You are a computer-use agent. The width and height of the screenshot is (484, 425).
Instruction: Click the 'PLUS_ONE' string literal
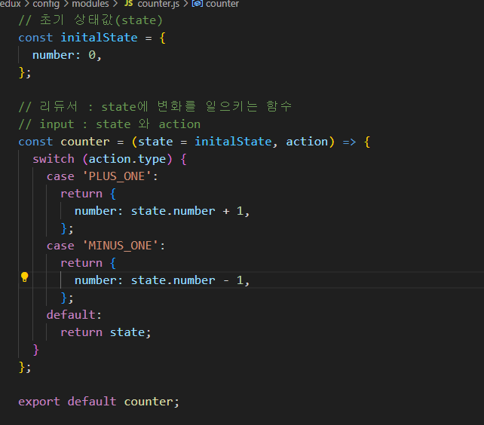click(x=117, y=176)
